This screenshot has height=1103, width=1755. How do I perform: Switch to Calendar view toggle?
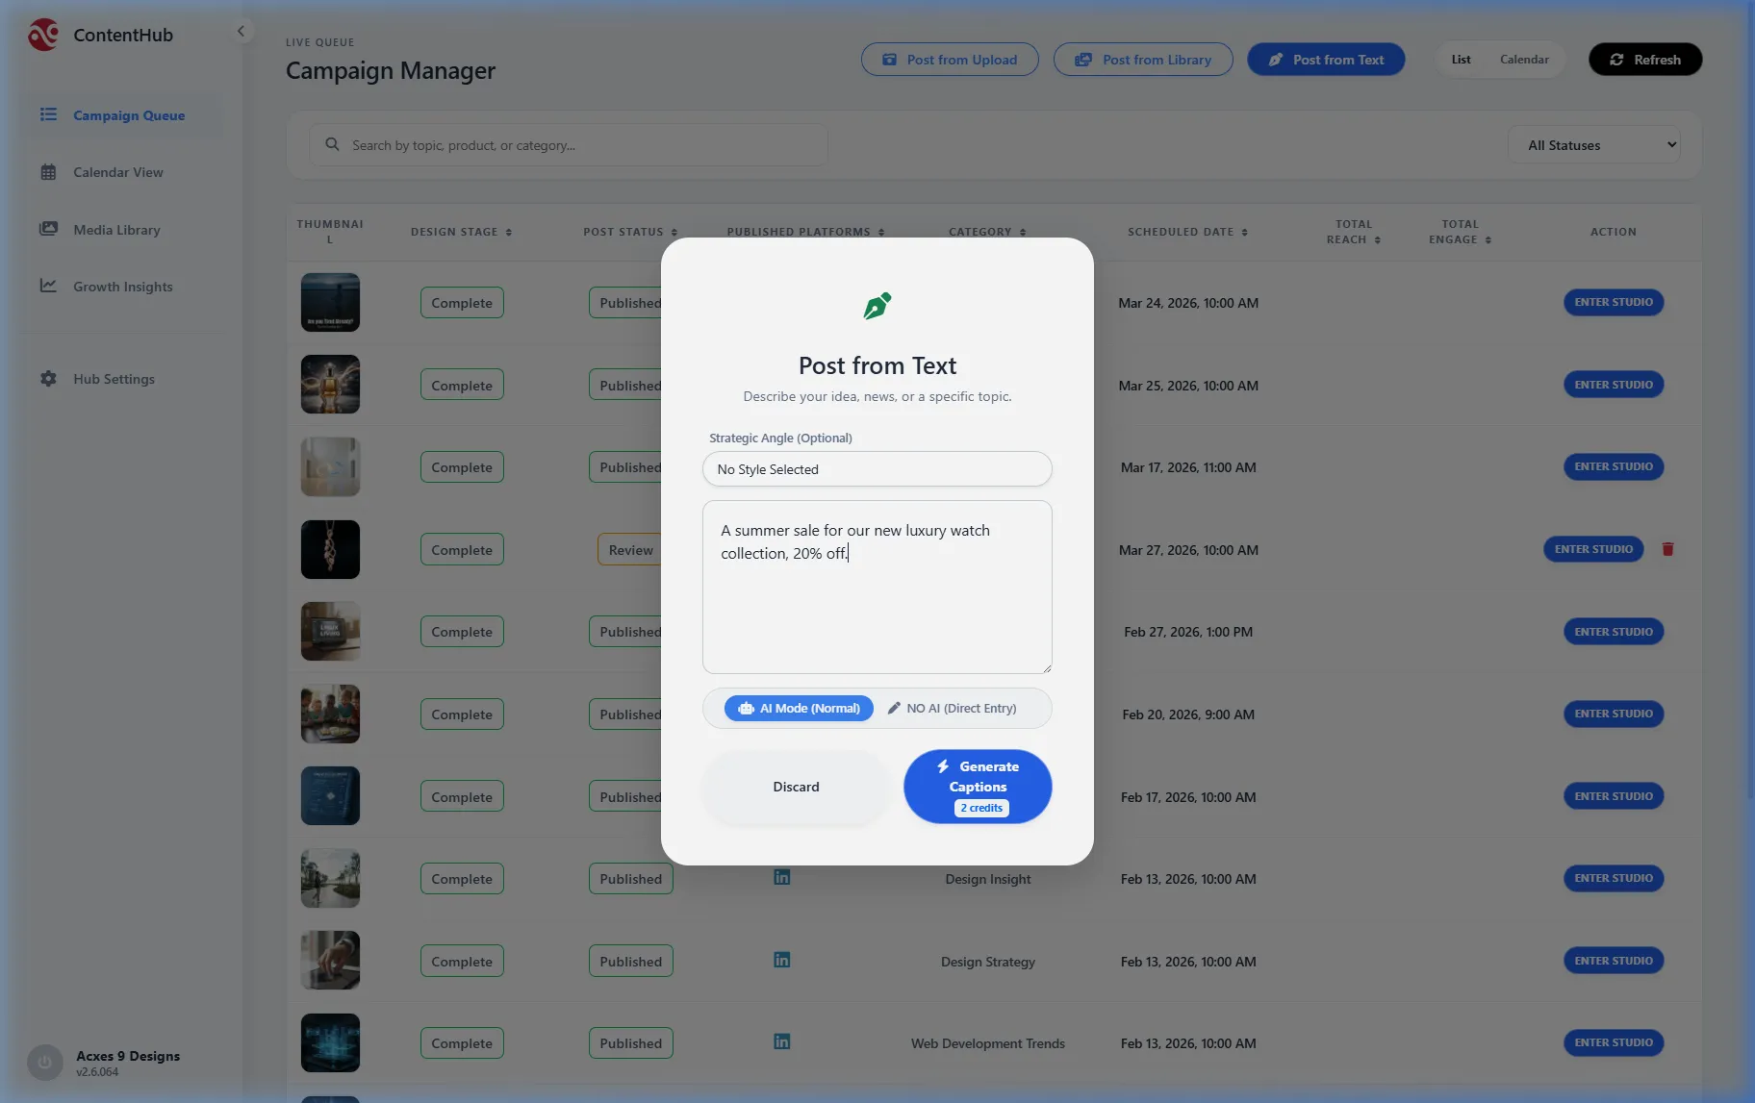[x=1524, y=60]
